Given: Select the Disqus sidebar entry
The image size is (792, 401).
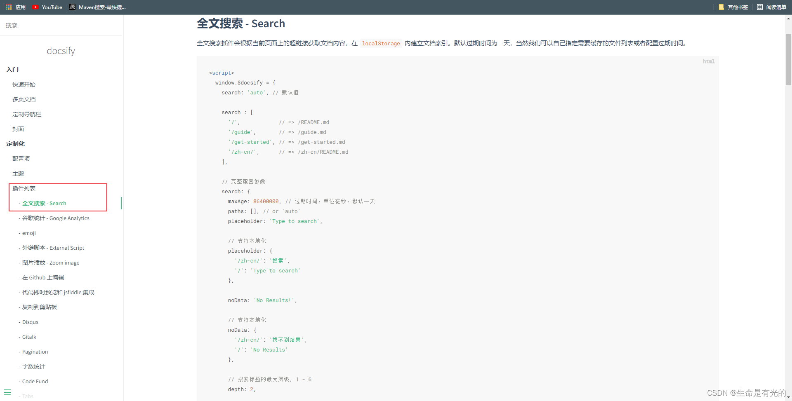Looking at the screenshot, I should [30, 322].
